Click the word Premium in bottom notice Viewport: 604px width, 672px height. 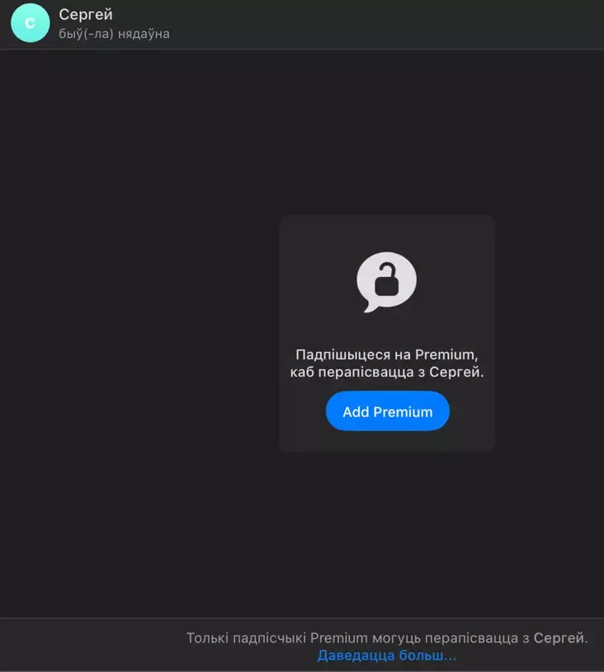338,637
